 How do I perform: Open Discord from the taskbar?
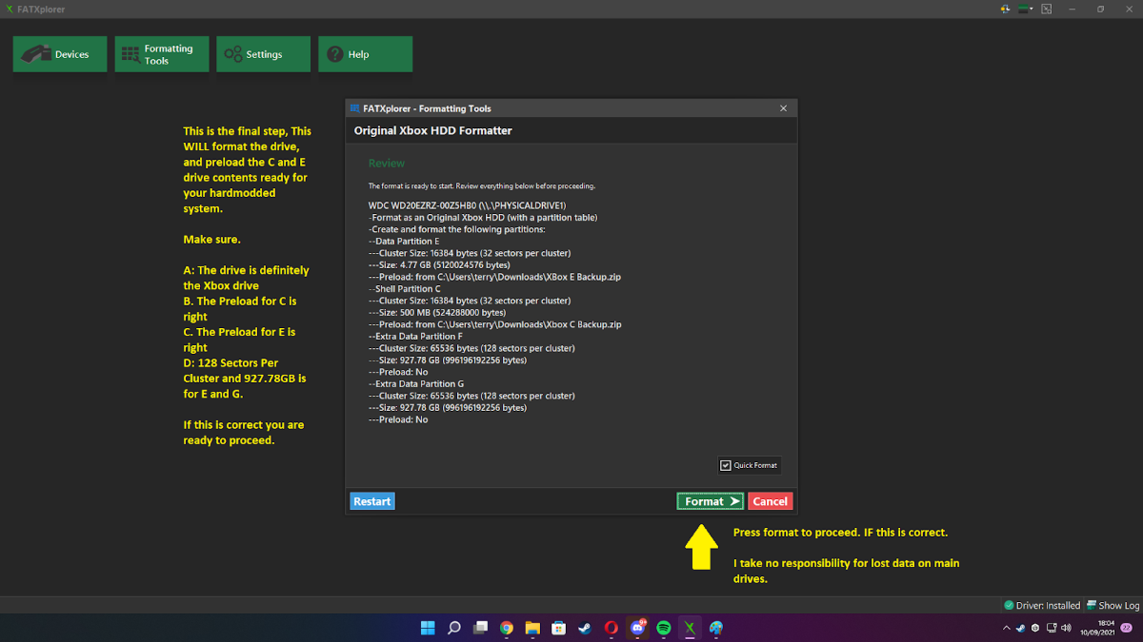click(638, 628)
